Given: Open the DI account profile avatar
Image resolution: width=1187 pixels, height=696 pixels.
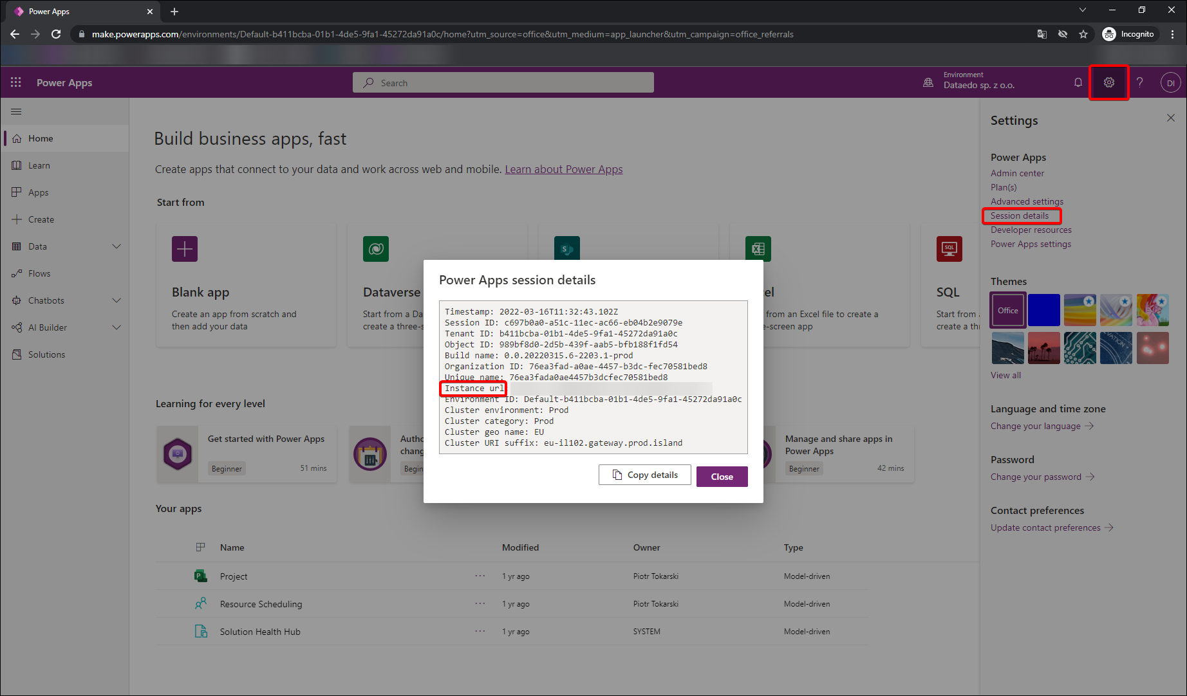Looking at the screenshot, I should click(1170, 82).
